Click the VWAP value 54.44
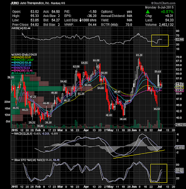186x189 pixels. [92, 25]
